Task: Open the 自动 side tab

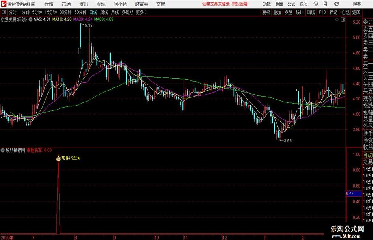Action: [368, 155]
